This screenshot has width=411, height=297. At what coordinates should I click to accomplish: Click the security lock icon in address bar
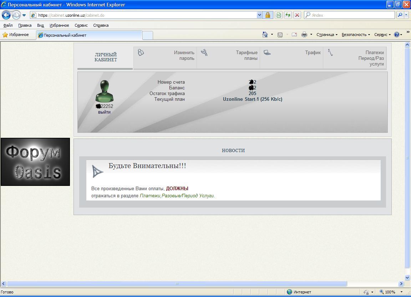pos(268,15)
